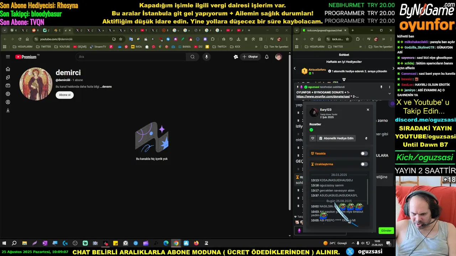Open Tüm Yer İşaretleri in YouTube window
456x256 pixels.
tap(276, 47)
